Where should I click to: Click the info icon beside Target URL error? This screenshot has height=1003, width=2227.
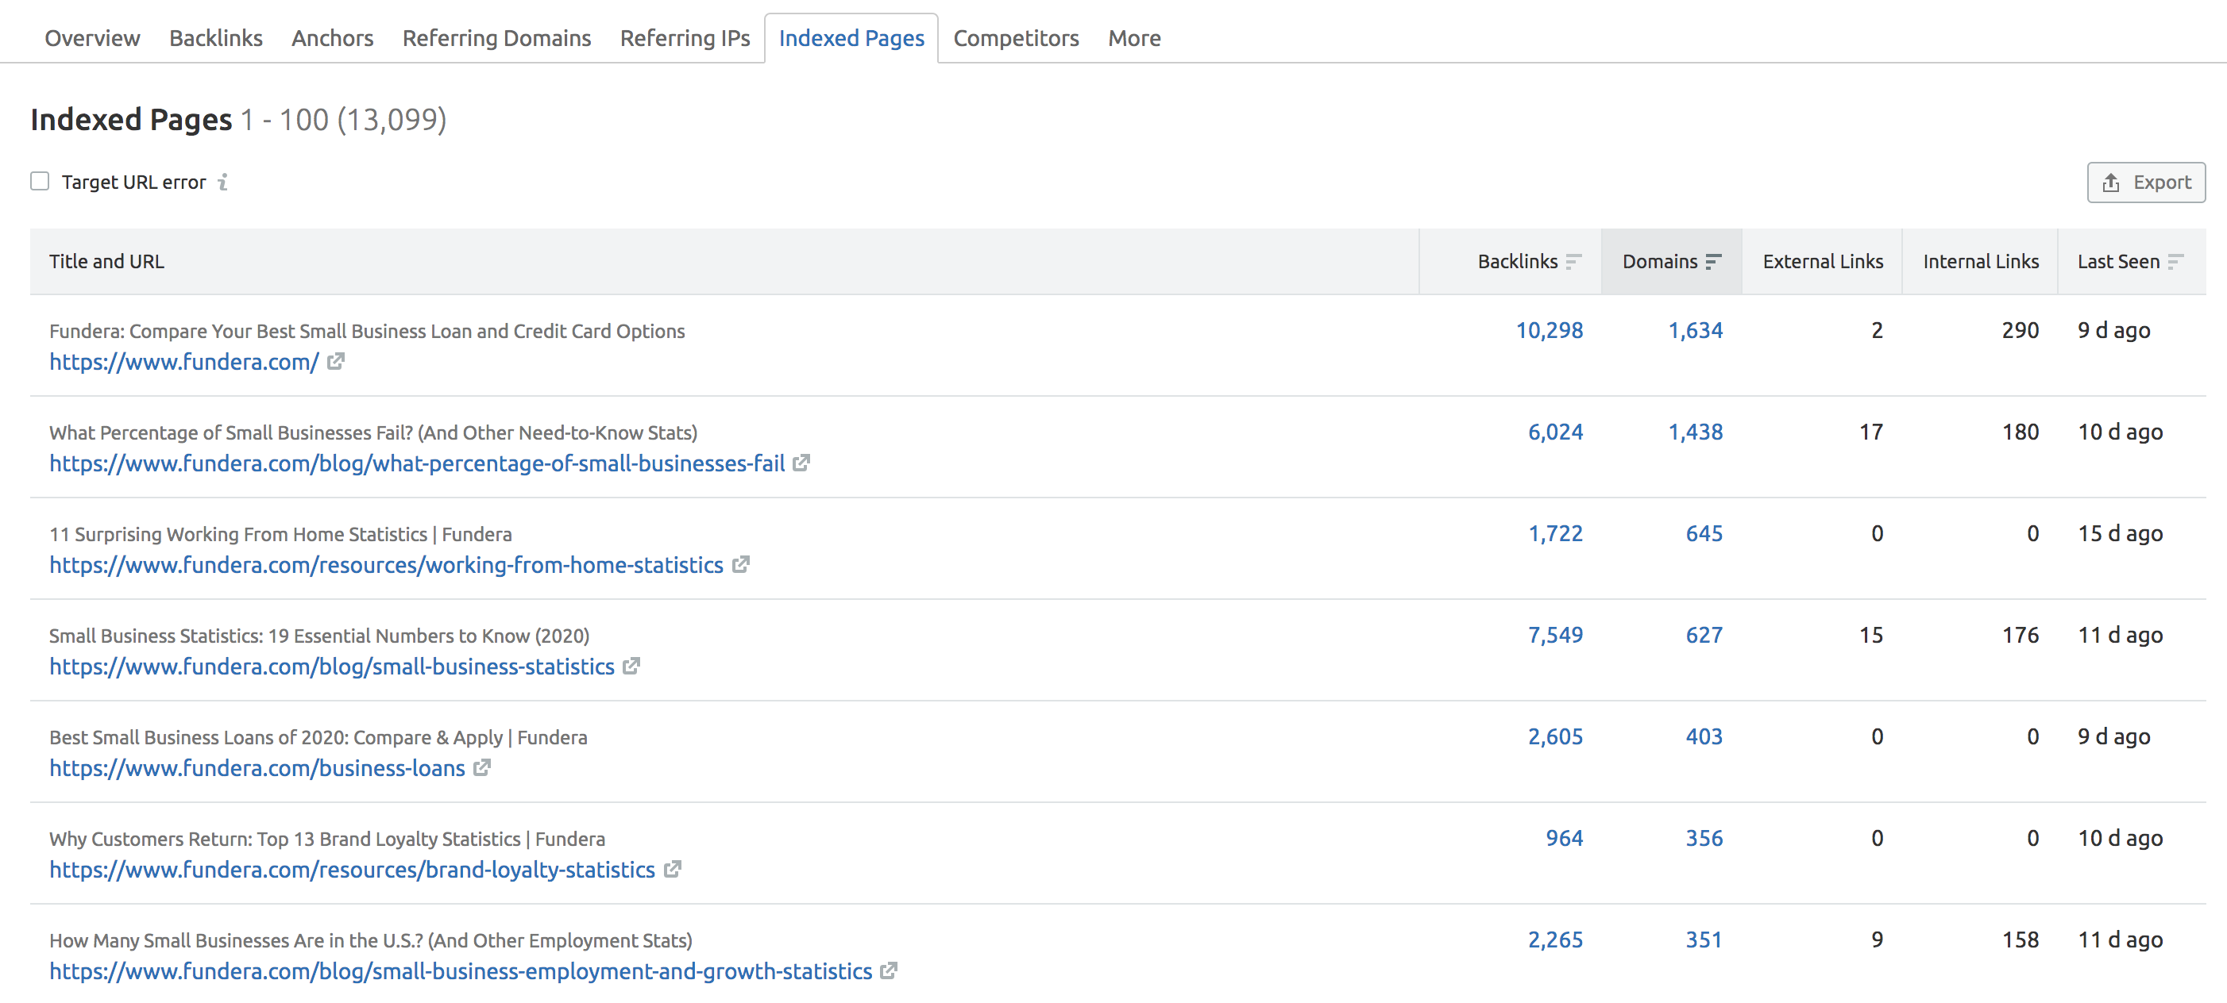[x=223, y=182]
